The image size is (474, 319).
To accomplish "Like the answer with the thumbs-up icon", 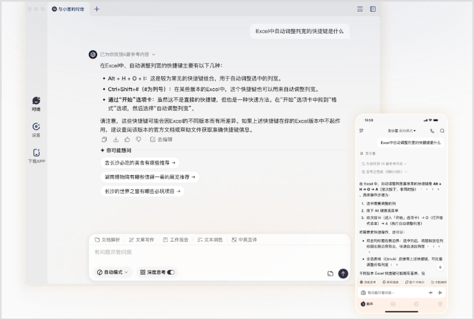I will click(x=127, y=139).
